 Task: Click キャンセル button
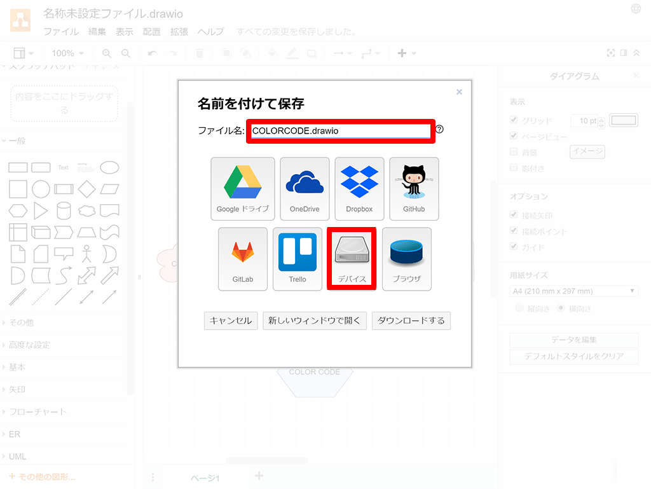(231, 320)
